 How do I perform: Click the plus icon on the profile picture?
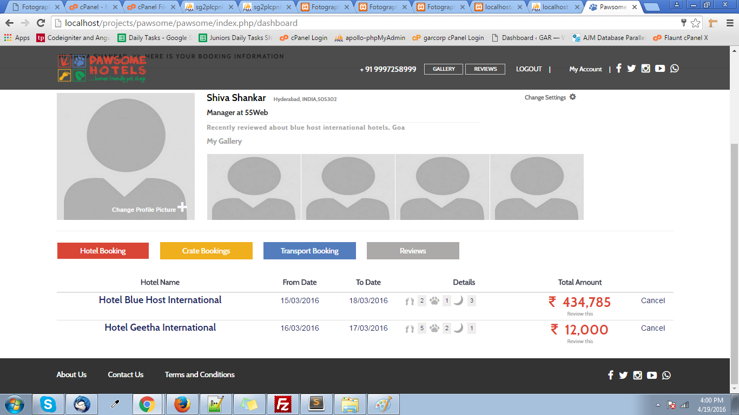[x=182, y=207]
